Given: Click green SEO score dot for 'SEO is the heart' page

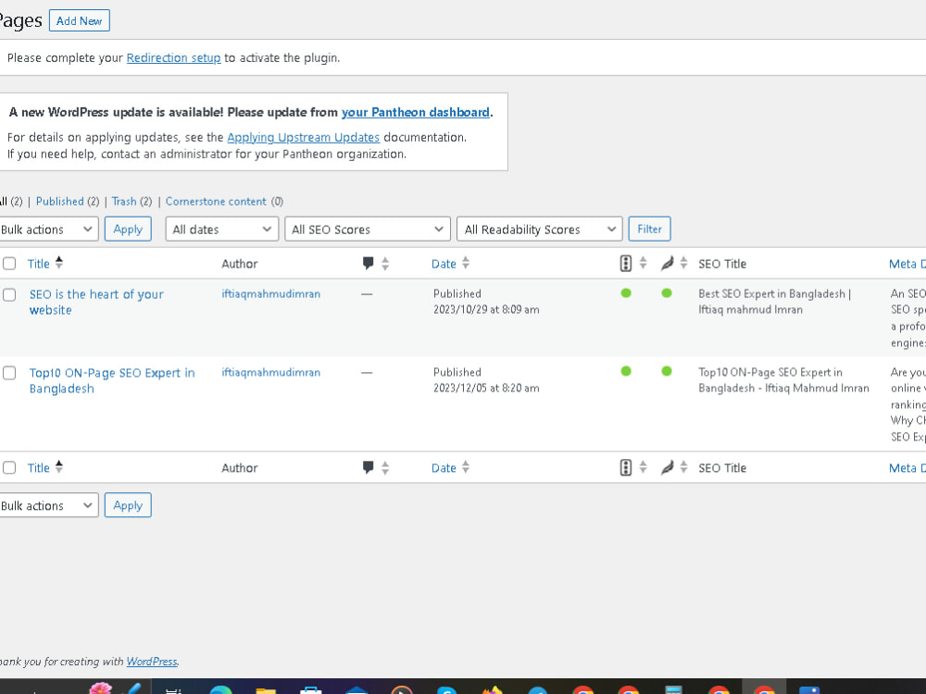Looking at the screenshot, I should click(x=626, y=292).
